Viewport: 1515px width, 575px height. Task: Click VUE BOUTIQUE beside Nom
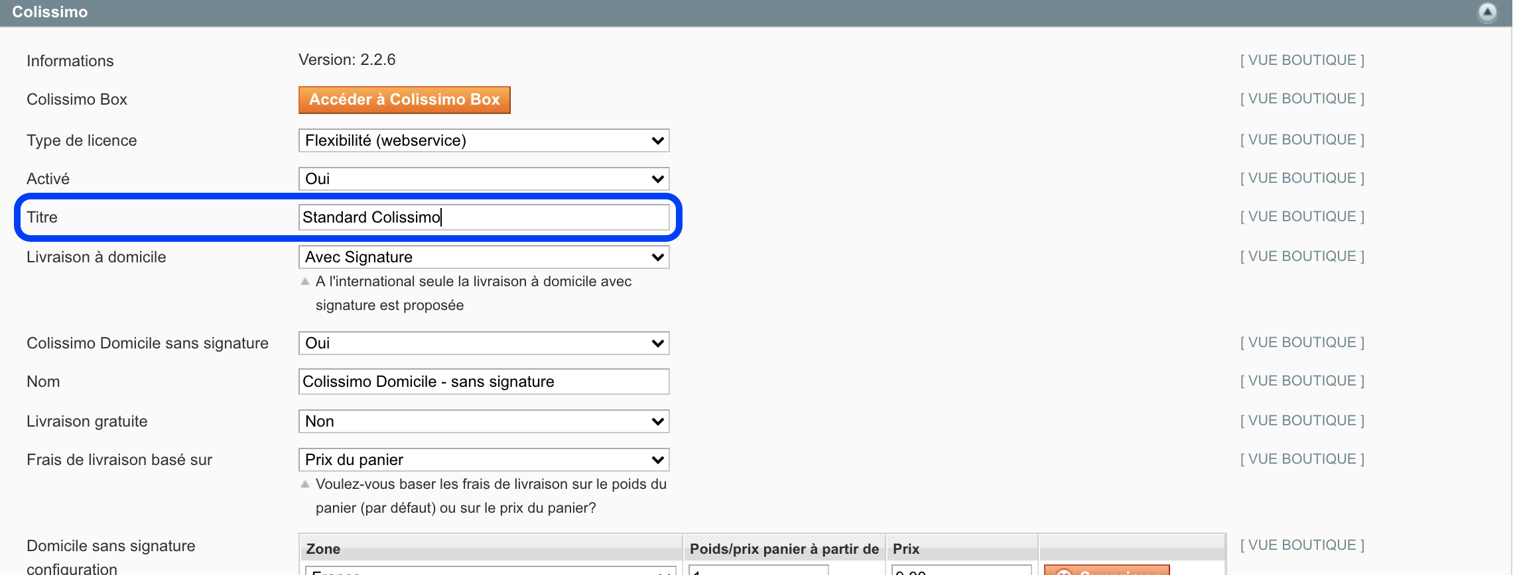[x=1302, y=381]
